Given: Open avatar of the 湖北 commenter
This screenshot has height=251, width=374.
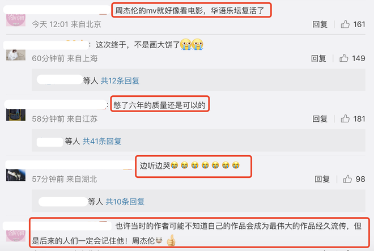Looking at the screenshot, I should click(16, 175).
